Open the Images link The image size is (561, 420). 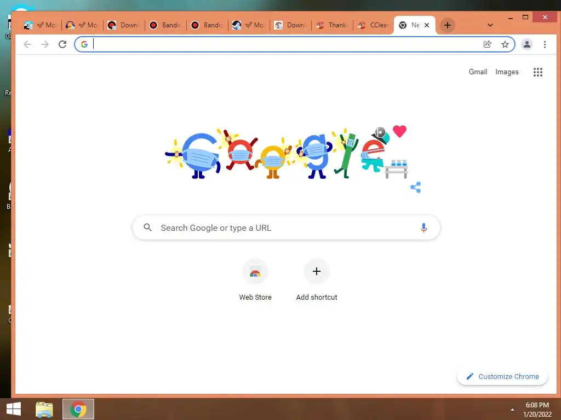507,72
